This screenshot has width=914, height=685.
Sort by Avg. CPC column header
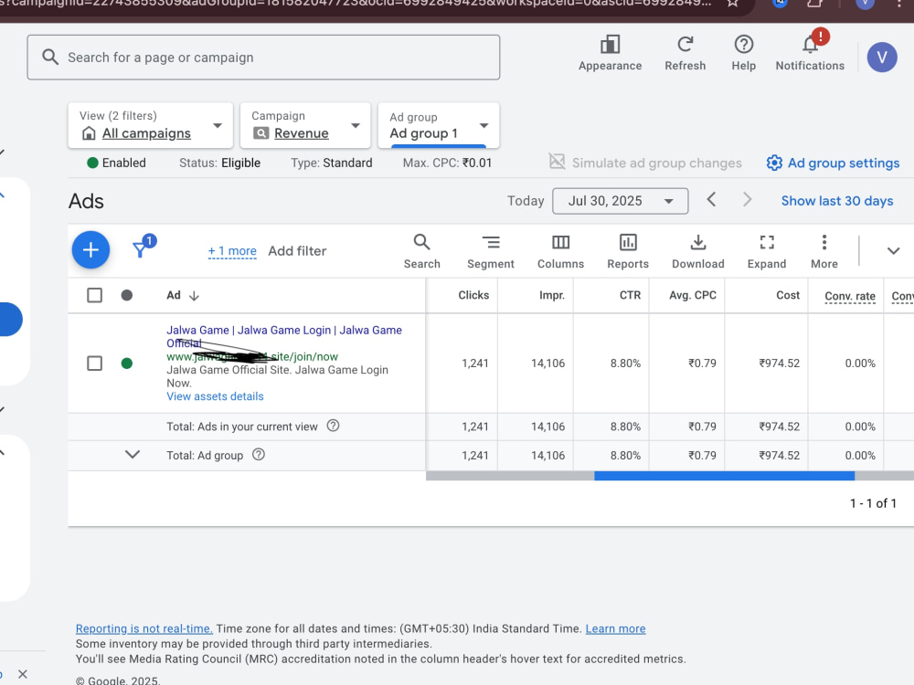point(693,295)
